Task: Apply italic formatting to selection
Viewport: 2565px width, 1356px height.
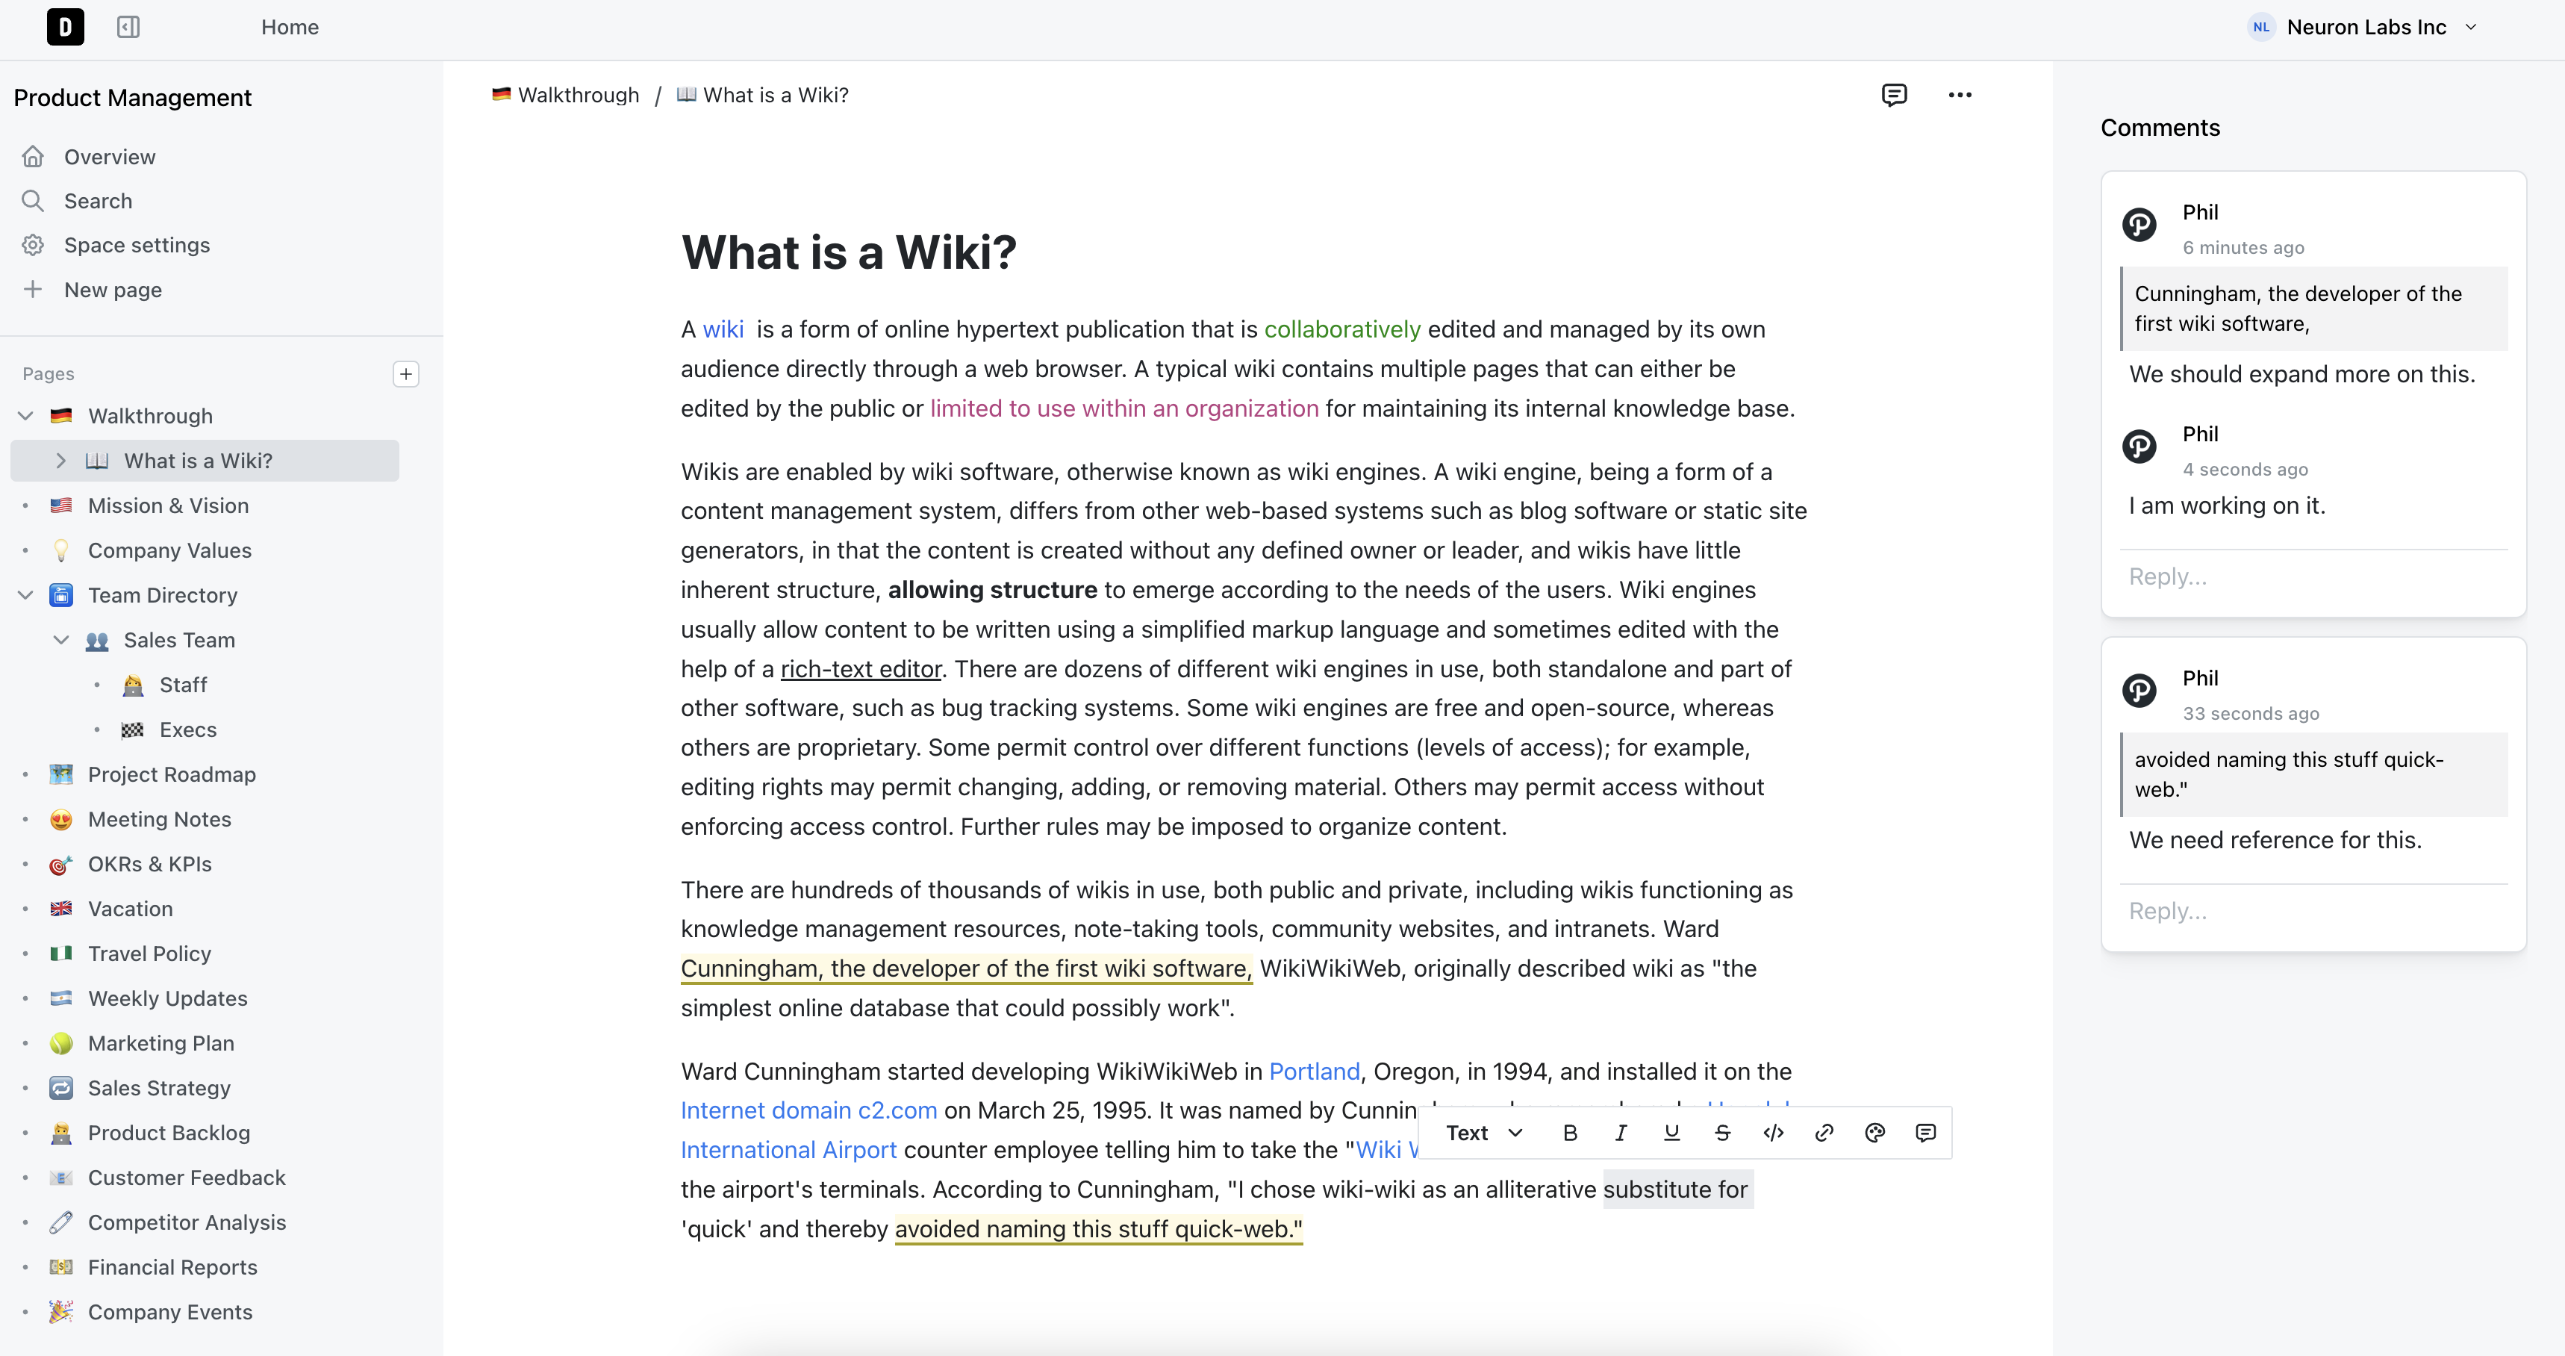Action: tap(1621, 1133)
